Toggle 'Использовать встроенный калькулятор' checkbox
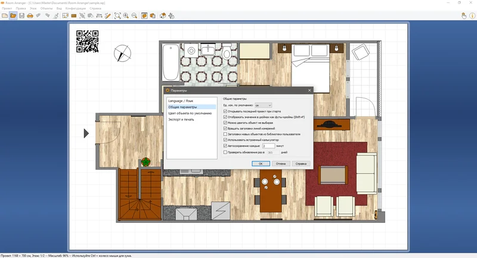 (225, 140)
